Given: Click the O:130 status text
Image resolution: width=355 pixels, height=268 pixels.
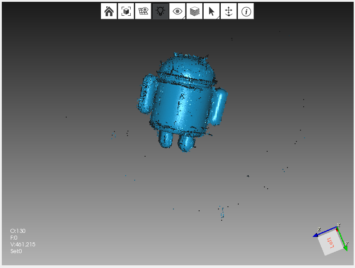Looking at the screenshot, I should [x=18, y=231].
